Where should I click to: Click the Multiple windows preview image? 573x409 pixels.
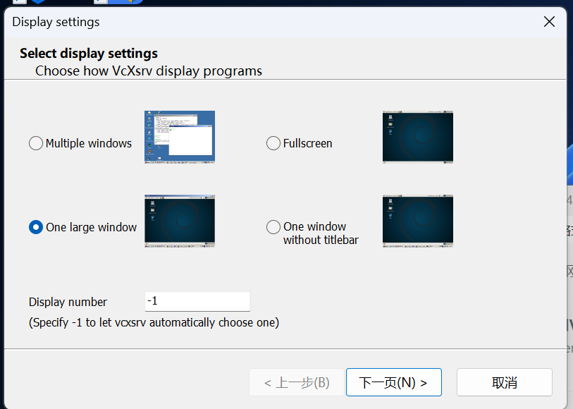pos(179,137)
